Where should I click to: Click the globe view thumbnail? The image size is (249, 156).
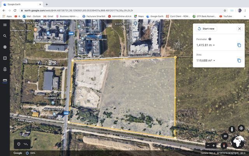point(238,142)
